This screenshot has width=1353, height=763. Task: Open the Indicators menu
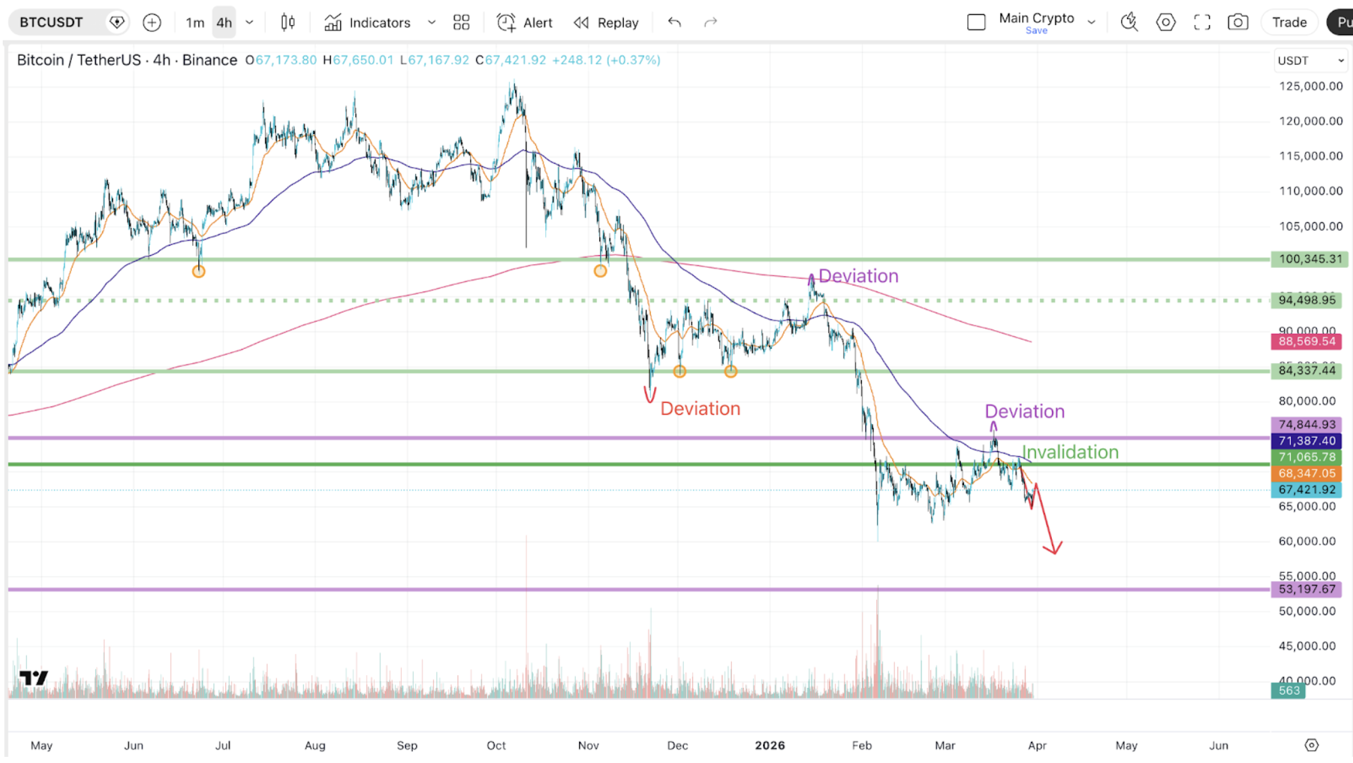click(x=367, y=22)
